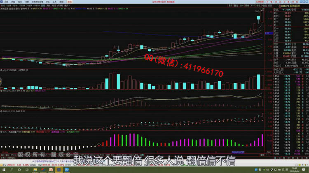The image size is (309, 173).
Task: Click the red 发现 menu item
Action: pos(70,2)
